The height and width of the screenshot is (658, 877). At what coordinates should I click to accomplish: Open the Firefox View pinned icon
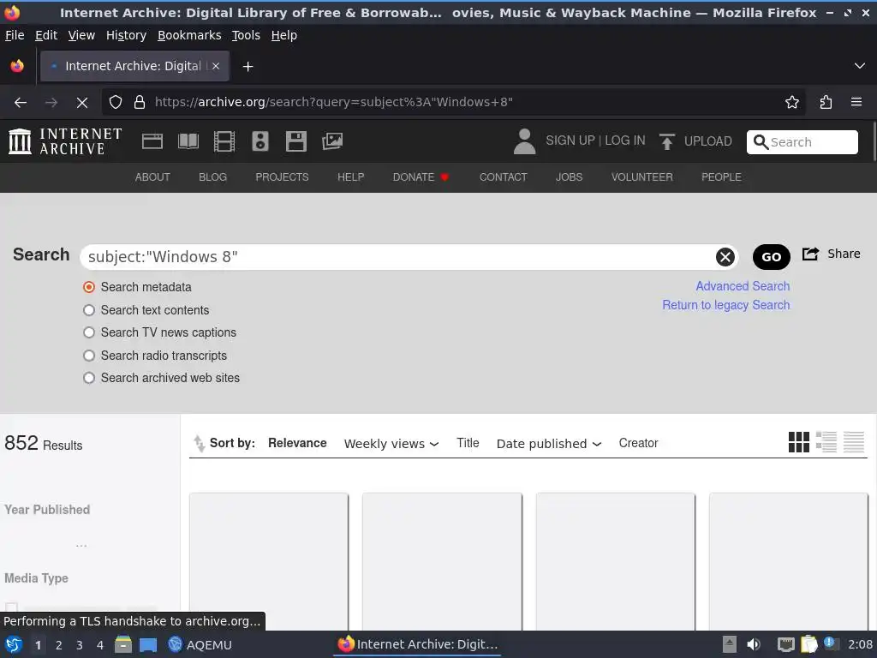17,66
